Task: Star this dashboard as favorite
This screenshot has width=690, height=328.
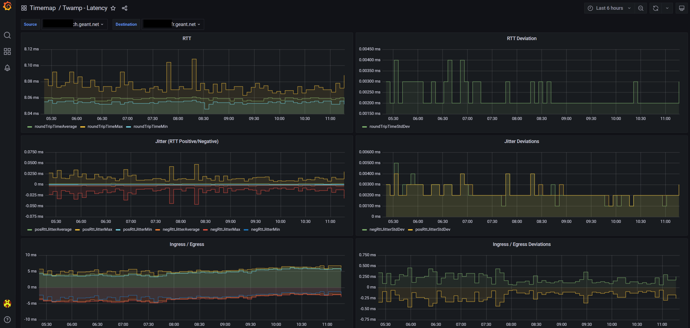Action: [113, 8]
